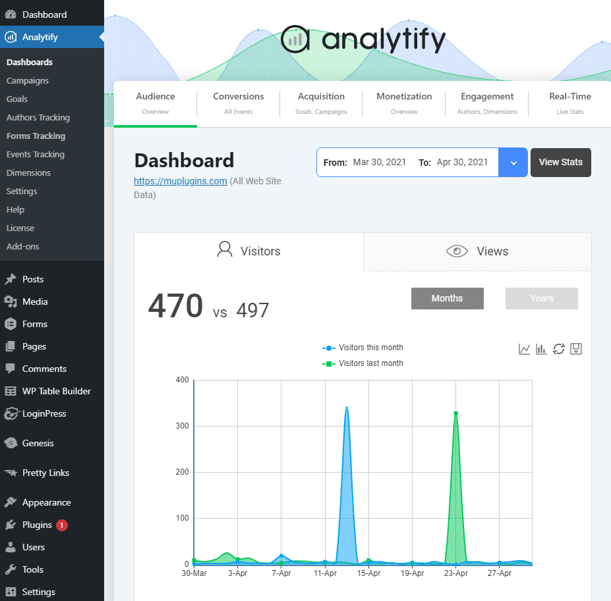Open the Monetization Overview tab
Screen dimensions: 611x601
(x=404, y=103)
